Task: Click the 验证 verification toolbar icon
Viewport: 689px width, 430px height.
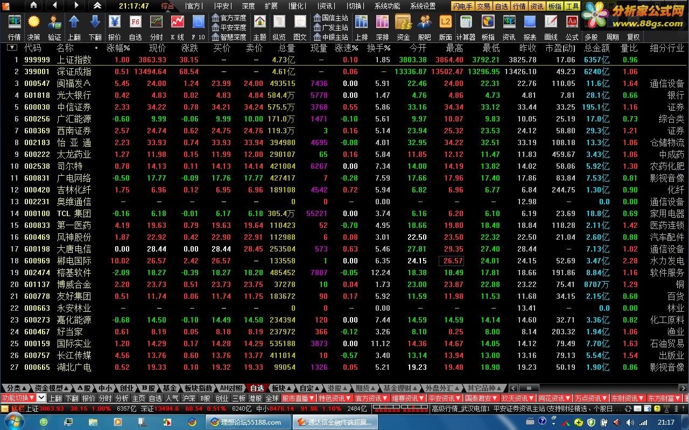Action: [54, 27]
